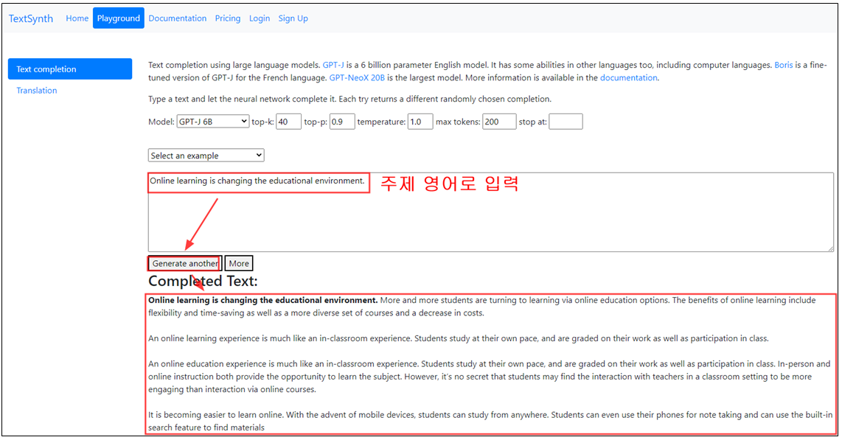Screen dimensions: 842x440
Task: Click the top-k input field
Action: click(288, 122)
